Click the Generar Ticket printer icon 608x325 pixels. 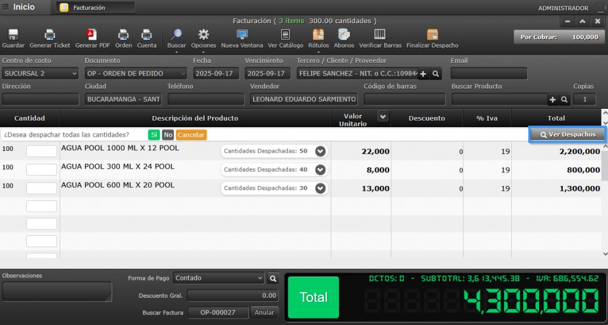(50, 35)
